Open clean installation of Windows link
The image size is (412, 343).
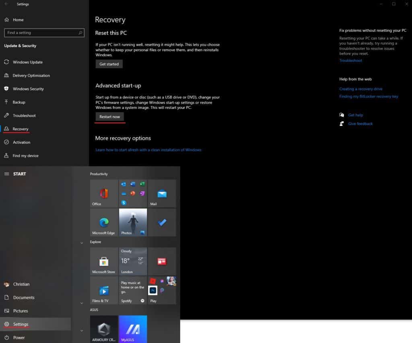click(x=148, y=150)
